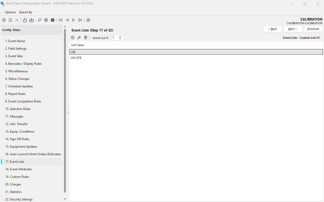The image size is (324, 202).
Task: Delete the list value with the trash icon
Action: 86,37
